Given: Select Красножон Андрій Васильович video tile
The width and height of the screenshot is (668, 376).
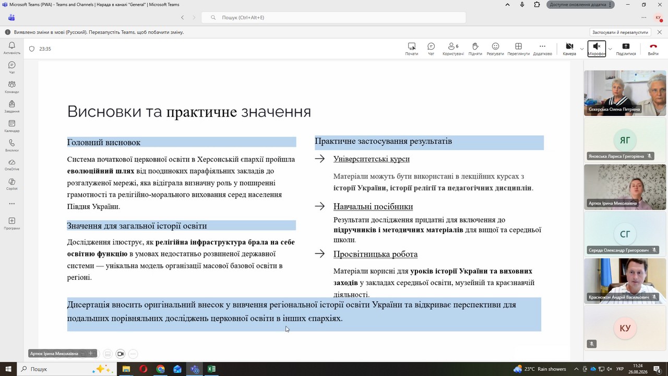Looking at the screenshot, I should click(625, 281).
